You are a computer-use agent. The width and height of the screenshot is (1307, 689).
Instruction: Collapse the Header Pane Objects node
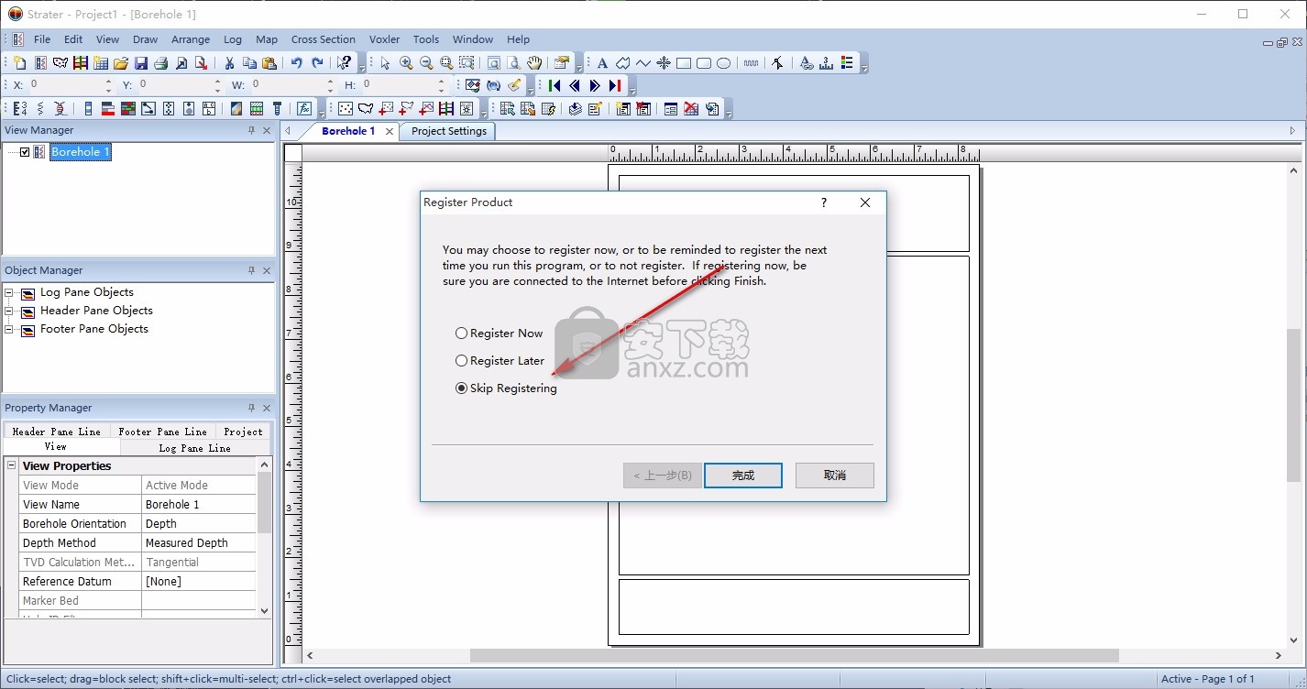tap(9, 311)
